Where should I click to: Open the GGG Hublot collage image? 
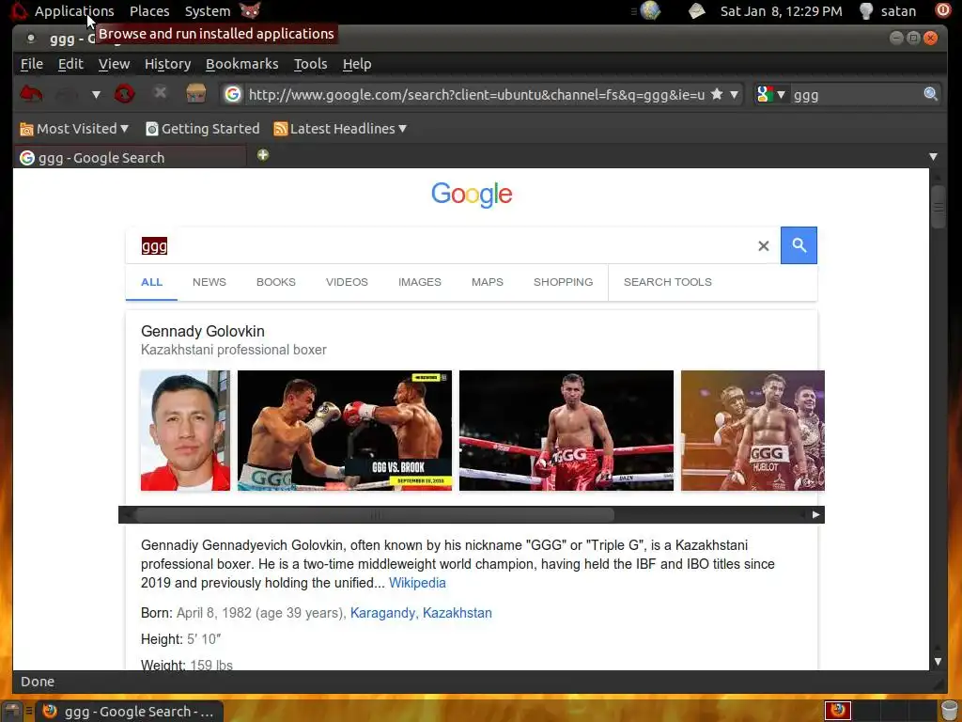(753, 431)
